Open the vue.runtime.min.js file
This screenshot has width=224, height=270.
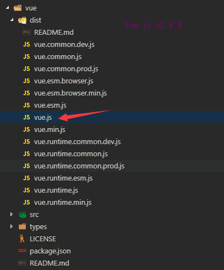pos(63,203)
